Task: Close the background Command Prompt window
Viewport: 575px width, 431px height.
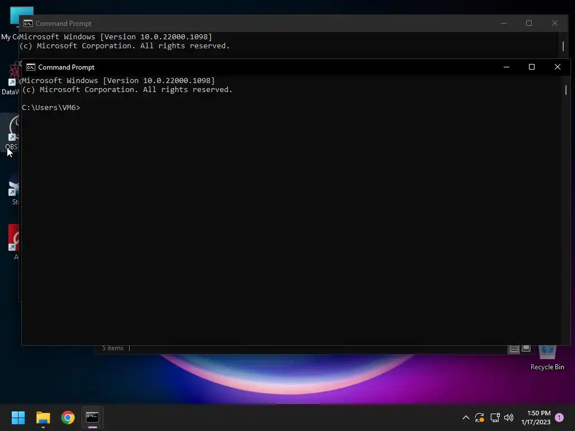Action: [x=554, y=23]
